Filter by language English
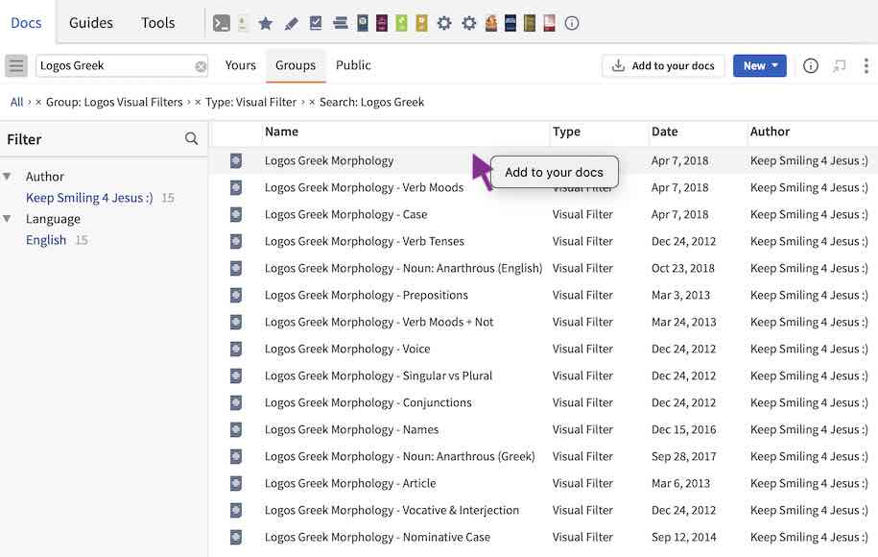 click(46, 240)
